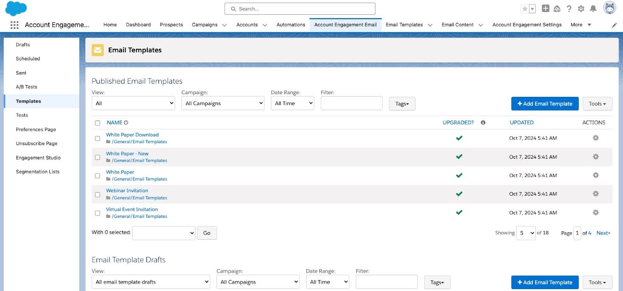Open the White Paper Download template link
623x291 pixels.
(x=132, y=135)
